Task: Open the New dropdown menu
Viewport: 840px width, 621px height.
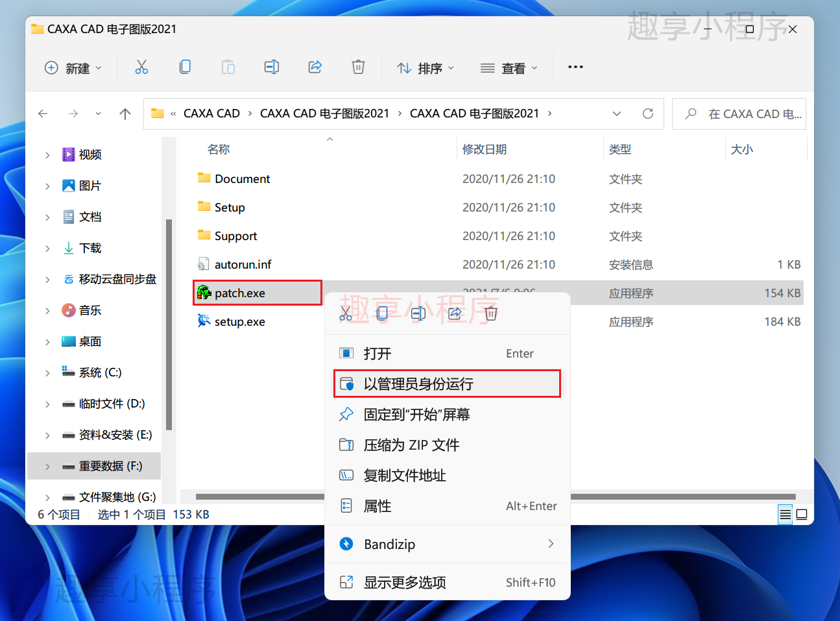Action: pos(73,67)
